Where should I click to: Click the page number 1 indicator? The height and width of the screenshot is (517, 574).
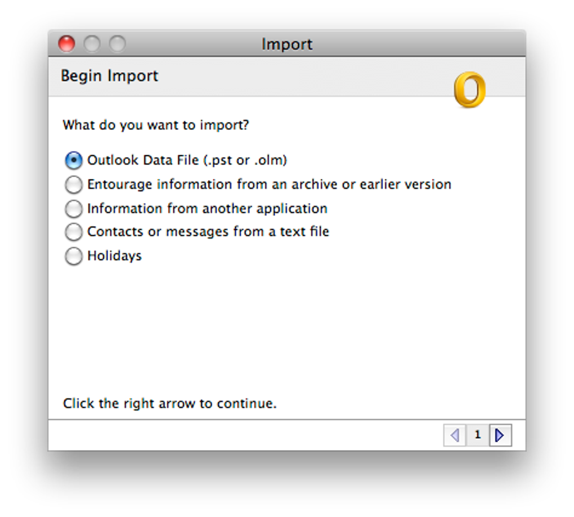pyautogui.click(x=477, y=435)
